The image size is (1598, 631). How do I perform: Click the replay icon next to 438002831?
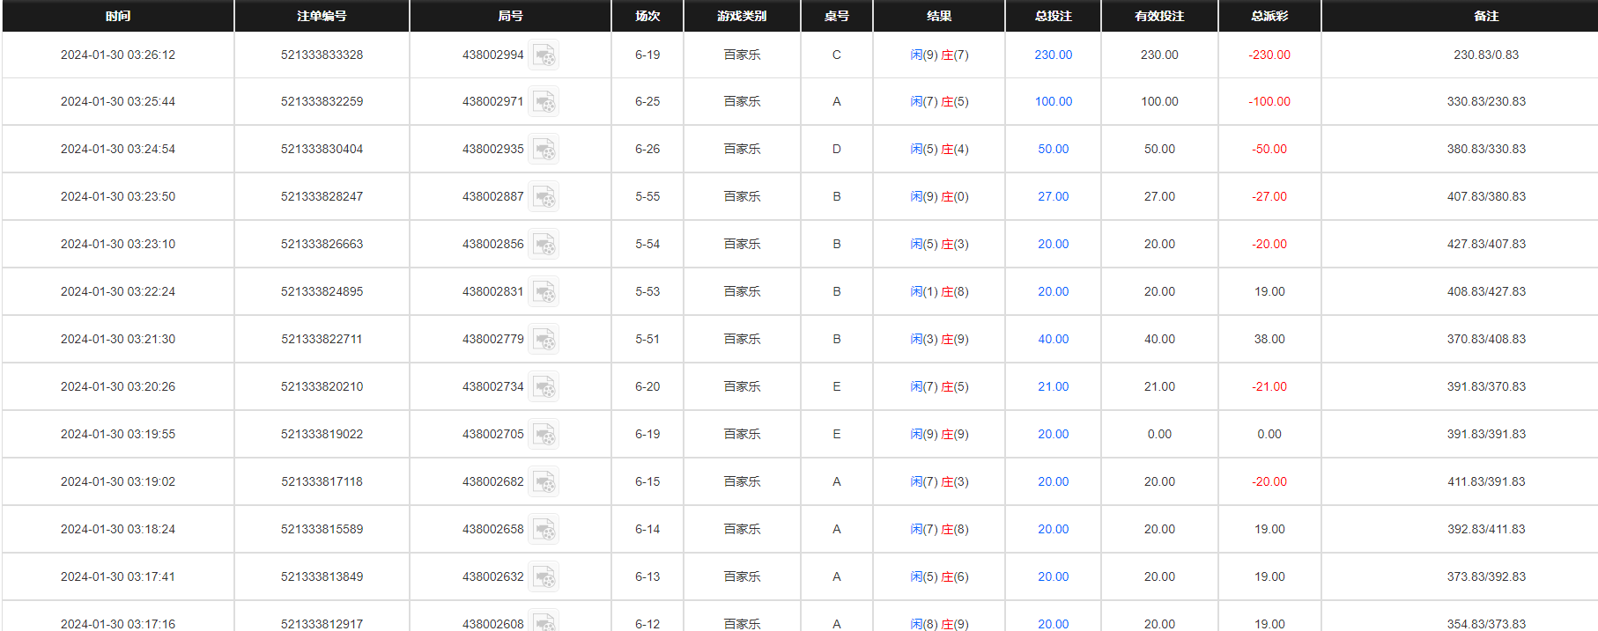544,292
